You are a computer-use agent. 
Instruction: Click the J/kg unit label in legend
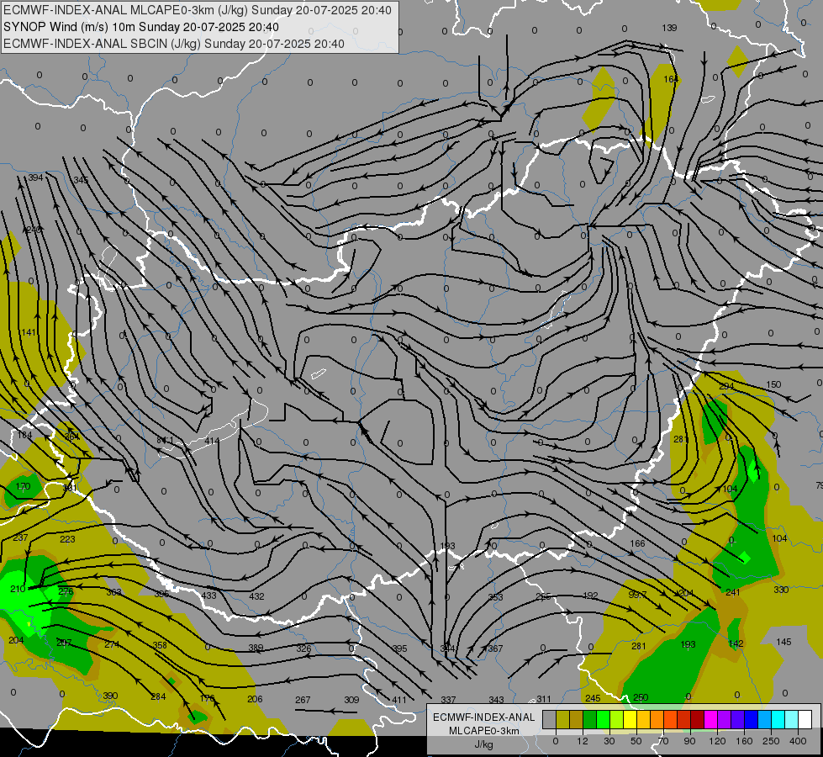(x=483, y=744)
